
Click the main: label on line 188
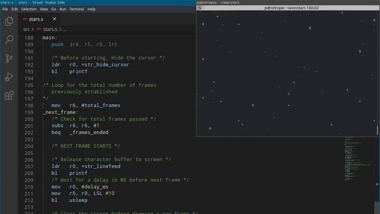click(x=50, y=37)
